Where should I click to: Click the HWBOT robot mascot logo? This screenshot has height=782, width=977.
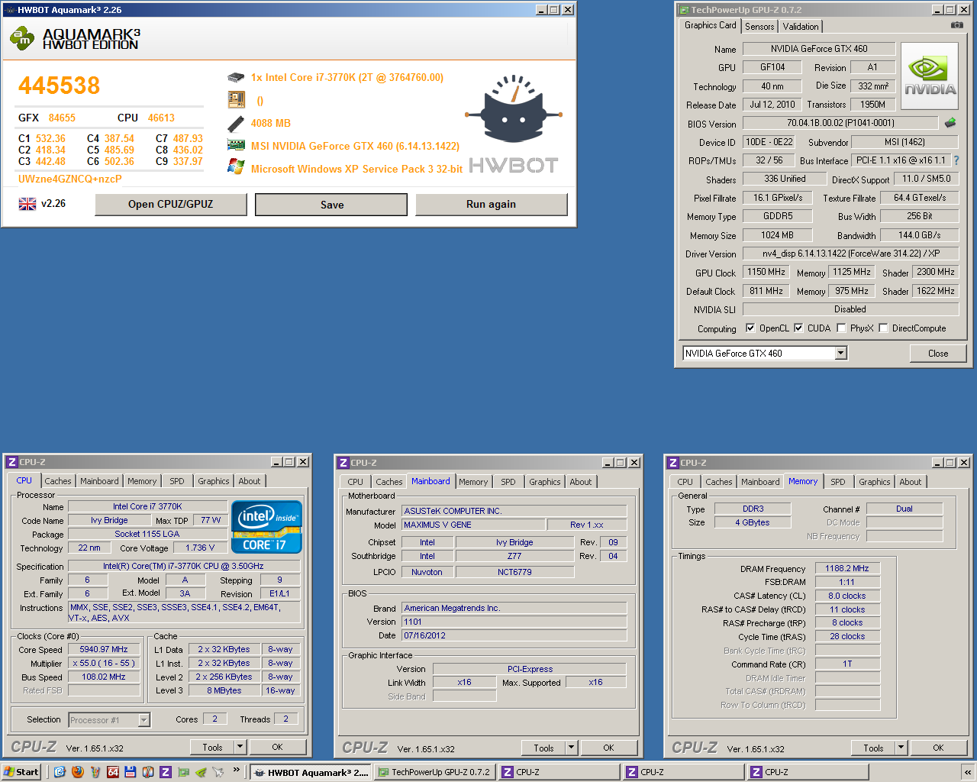point(514,108)
